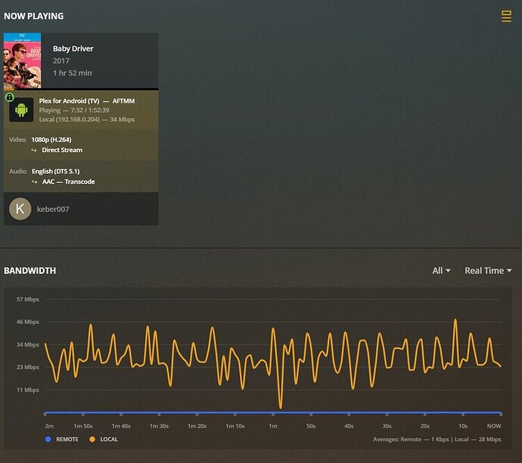Viewport: 522px width, 463px height.
Task: Click the "1m" time axis label
Action: pos(272,426)
